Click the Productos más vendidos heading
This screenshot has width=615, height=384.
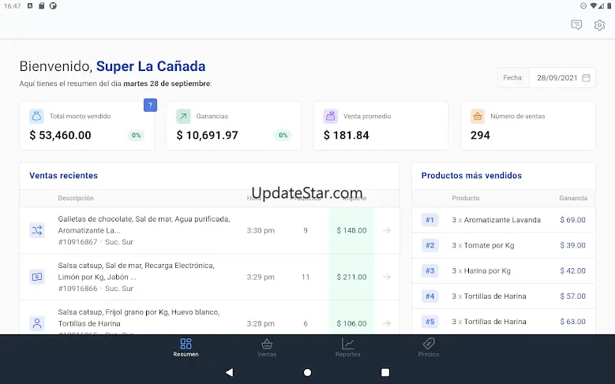[471, 176]
